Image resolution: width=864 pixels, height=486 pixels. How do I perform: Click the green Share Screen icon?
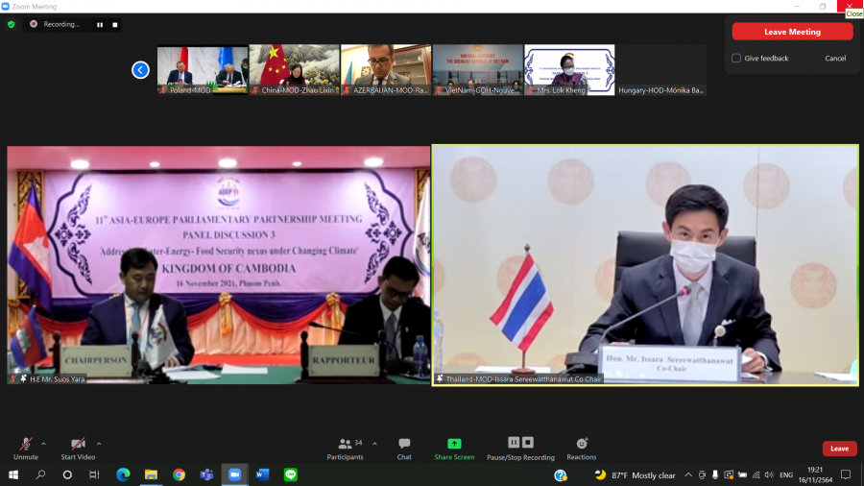[x=454, y=444]
